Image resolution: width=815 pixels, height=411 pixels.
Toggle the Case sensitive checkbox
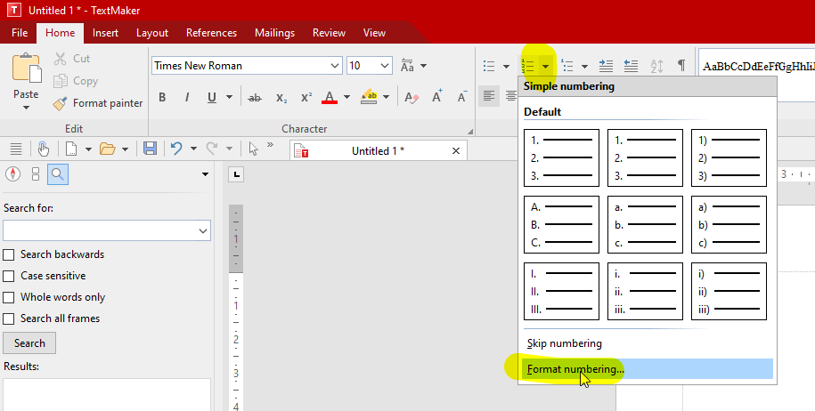[x=9, y=276]
